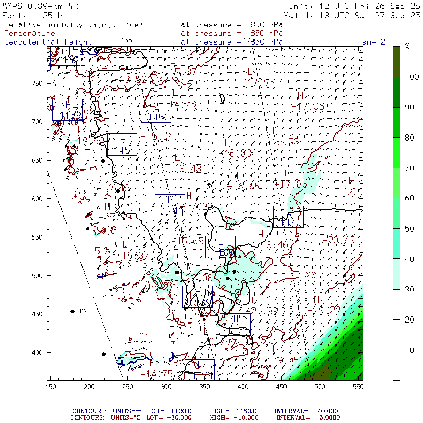
Task: Click the '150' x-axis tick label
Action: [x=51, y=387]
